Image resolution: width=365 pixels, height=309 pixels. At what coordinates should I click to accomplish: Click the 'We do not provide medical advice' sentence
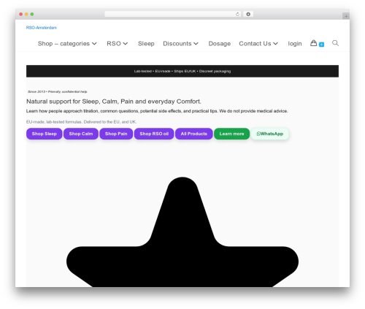[253, 111]
